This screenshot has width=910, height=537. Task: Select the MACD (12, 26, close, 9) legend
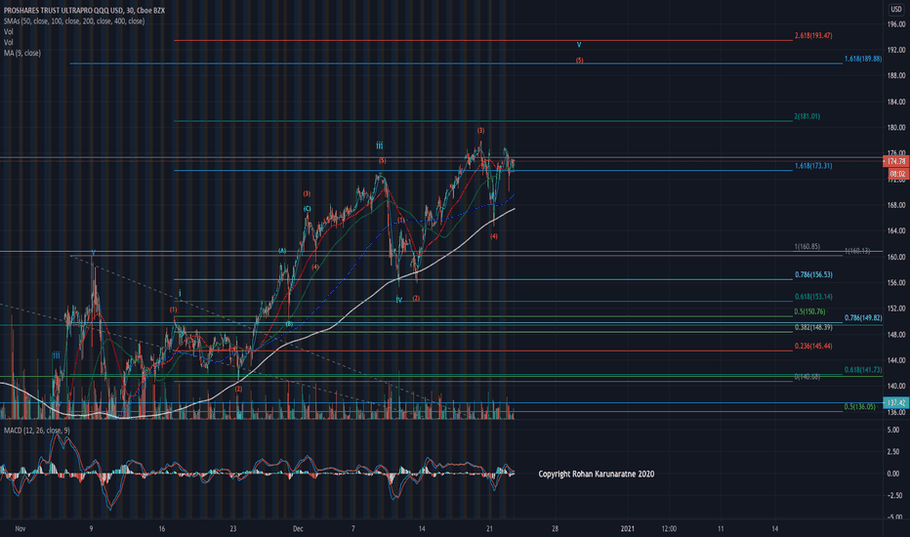pyautogui.click(x=36, y=431)
